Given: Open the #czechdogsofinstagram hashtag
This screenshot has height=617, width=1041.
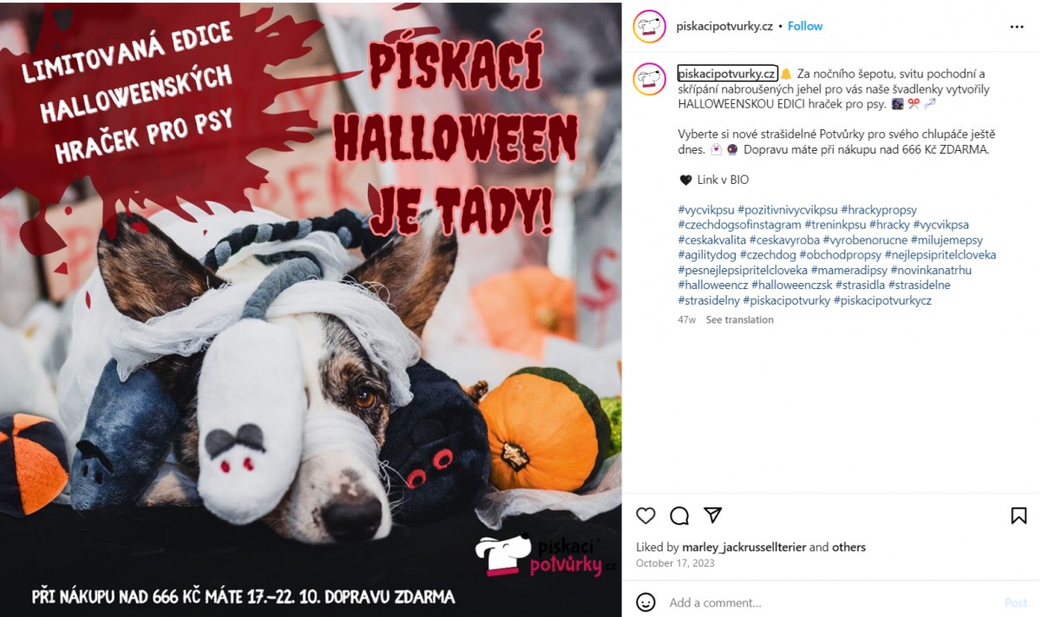Looking at the screenshot, I should pos(739,225).
